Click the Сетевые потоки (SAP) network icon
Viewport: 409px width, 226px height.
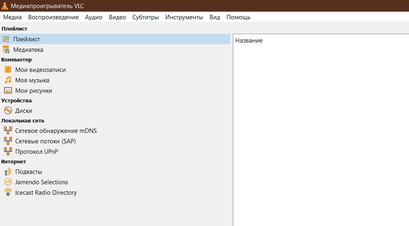8,141
